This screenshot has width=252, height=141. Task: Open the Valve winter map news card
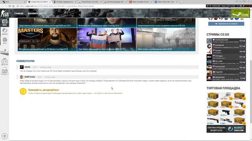tap(166, 40)
